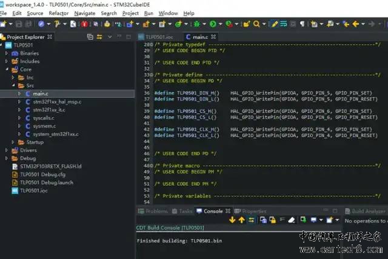This screenshot has width=388, height=259.
Task: Expand the Binaries tree node
Action: [x=7, y=53]
